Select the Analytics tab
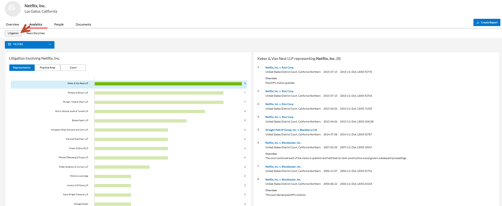The height and width of the screenshot is (206, 502). 36,24
